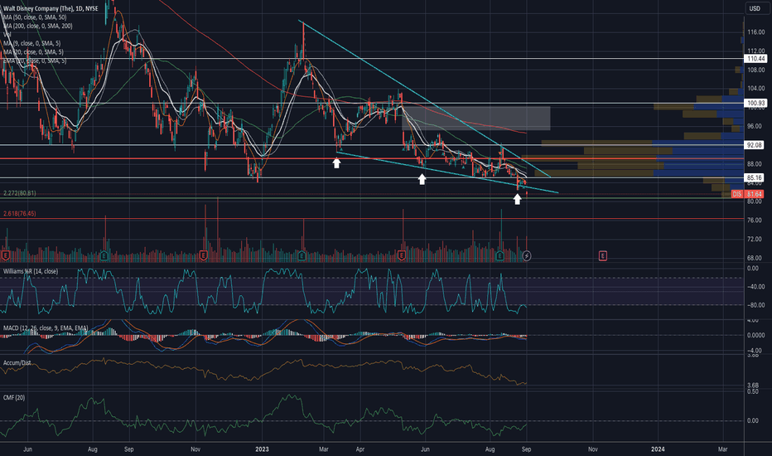Select the MA 200 indicator legend

pyautogui.click(x=38, y=26)
